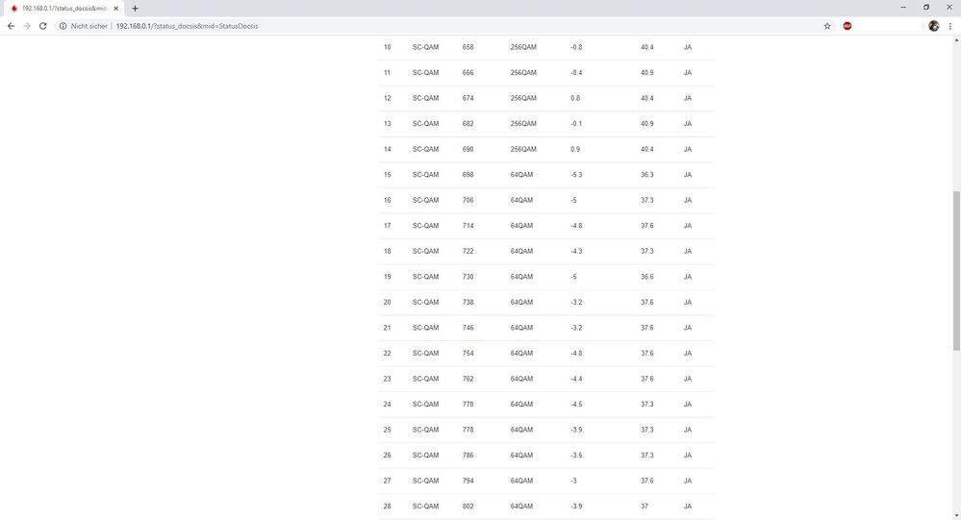Viewport: 961px width, 520px height.
Task: Restore down the Chrome window
Action: coord(926,8)
